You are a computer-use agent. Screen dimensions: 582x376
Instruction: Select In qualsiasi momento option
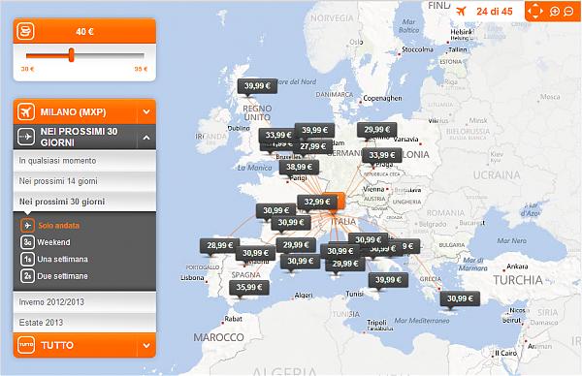click(84, 161)
